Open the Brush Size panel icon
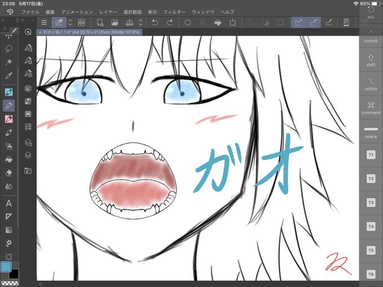Viewport: 383px width, 287px height. 28,73
